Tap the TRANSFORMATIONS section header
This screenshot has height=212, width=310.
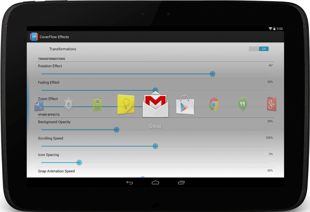[x=51, y=59]
